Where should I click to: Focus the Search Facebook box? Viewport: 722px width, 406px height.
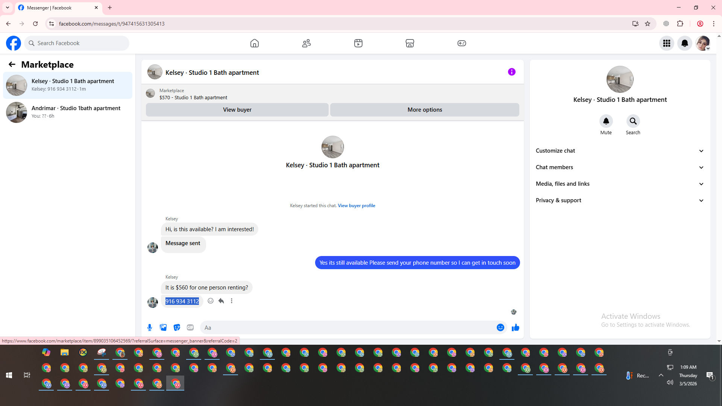tap(77, 43)
